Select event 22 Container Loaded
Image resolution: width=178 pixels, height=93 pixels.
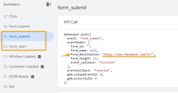pos(21,66)
